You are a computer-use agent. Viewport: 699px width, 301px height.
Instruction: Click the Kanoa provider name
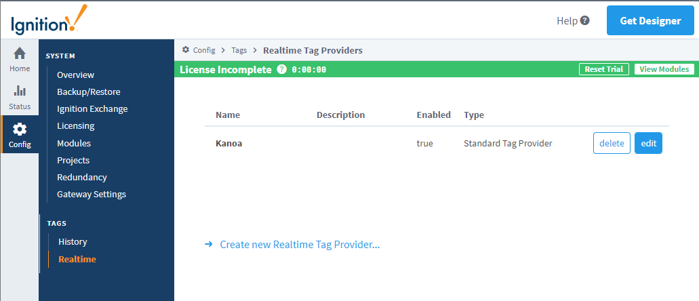pos(229,144)
